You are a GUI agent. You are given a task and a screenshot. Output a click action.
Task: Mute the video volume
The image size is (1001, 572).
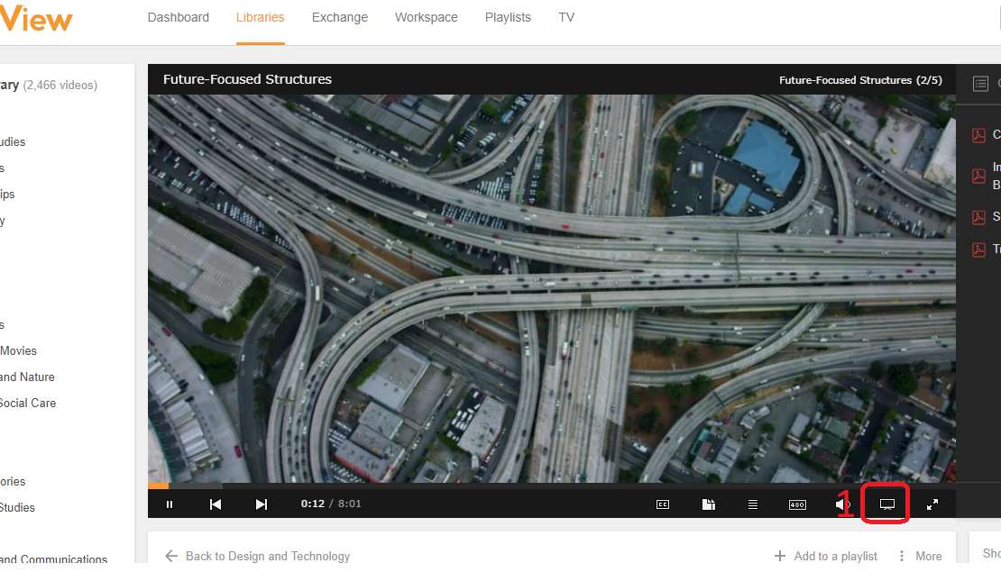(841, 504)
